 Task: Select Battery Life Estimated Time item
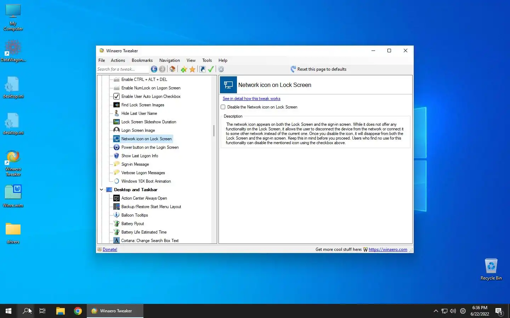[x=144, y=232]
